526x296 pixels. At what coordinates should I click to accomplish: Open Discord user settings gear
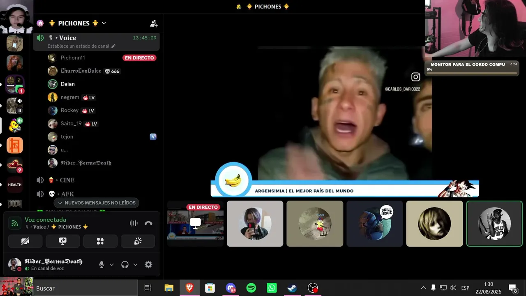click(x=148, y=265)
